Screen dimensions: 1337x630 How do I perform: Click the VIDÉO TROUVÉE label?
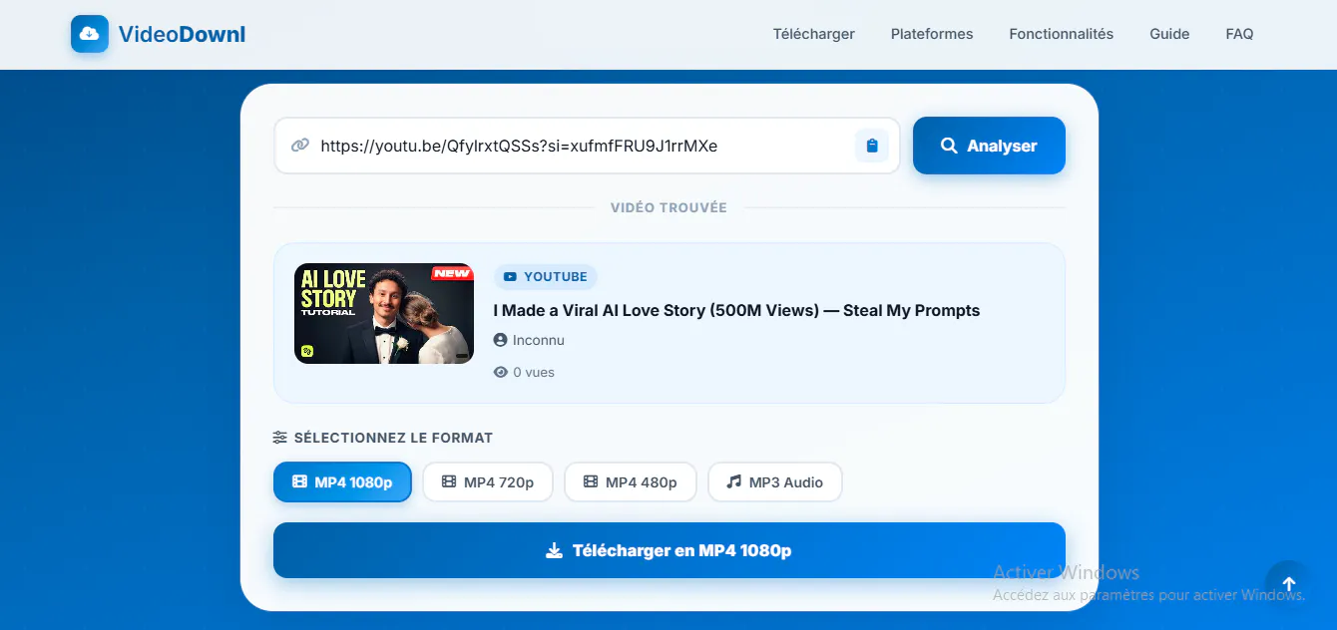pos(668,207)
